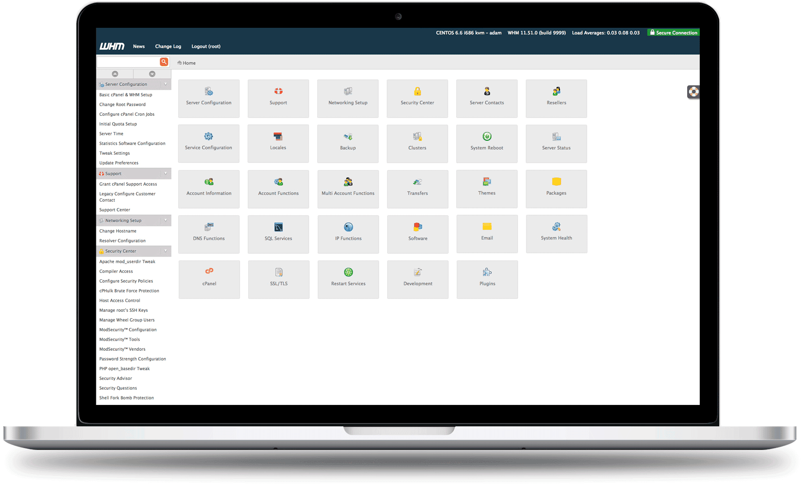
Task: Open the Server Status tile
Action: [x=556, y=144]
